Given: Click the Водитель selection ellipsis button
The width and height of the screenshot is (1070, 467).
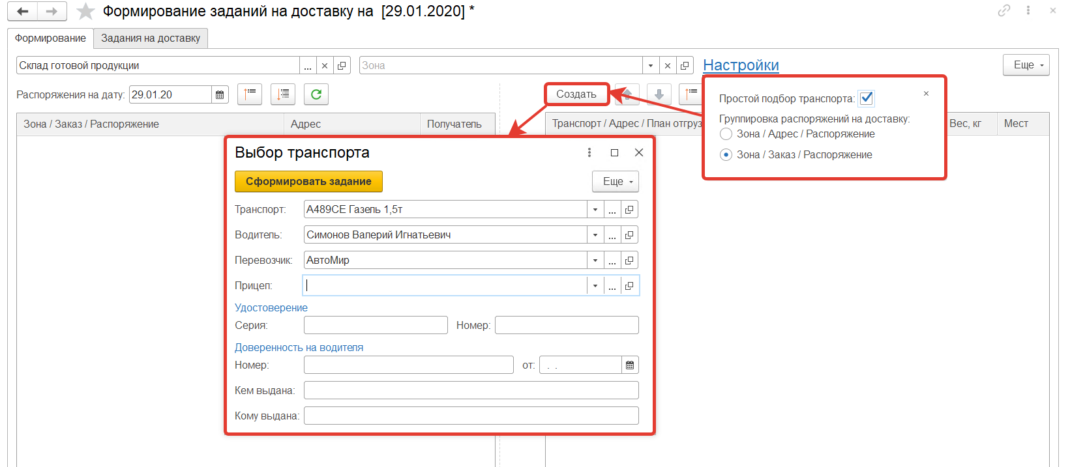Looking at the screenshot, I should point(612,235).
